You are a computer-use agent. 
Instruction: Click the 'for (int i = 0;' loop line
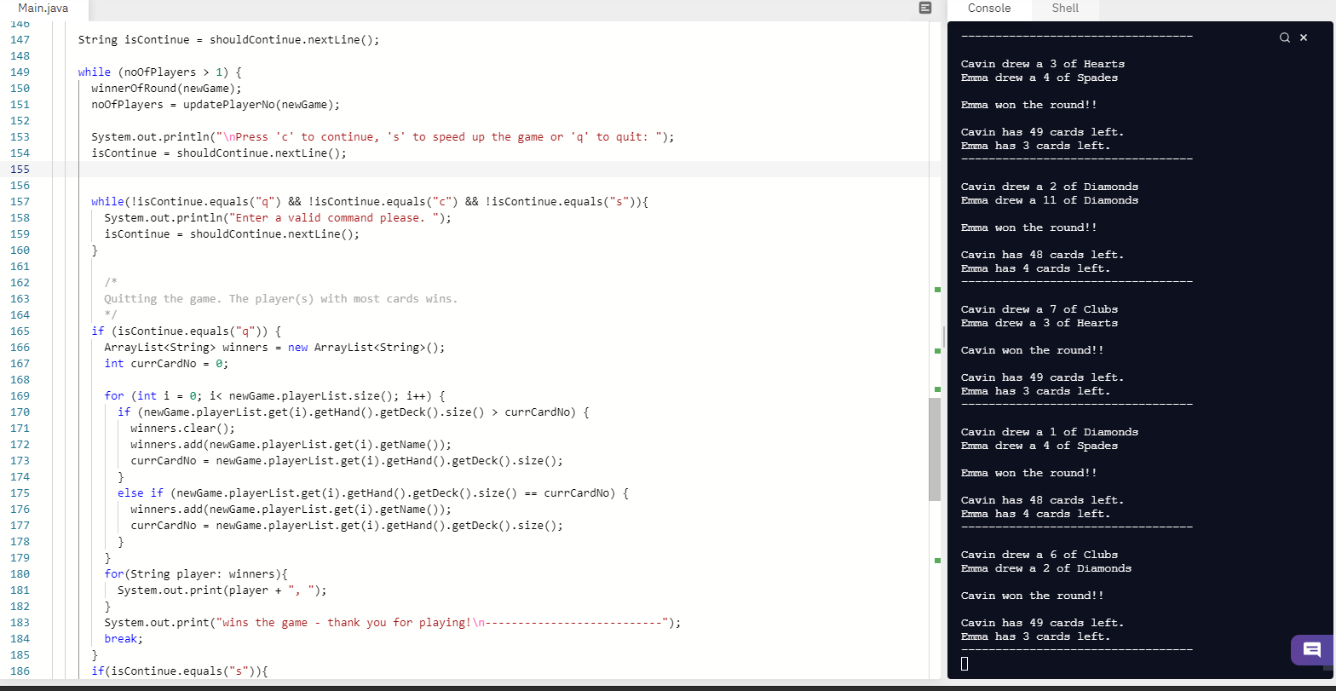pos(274,396)
